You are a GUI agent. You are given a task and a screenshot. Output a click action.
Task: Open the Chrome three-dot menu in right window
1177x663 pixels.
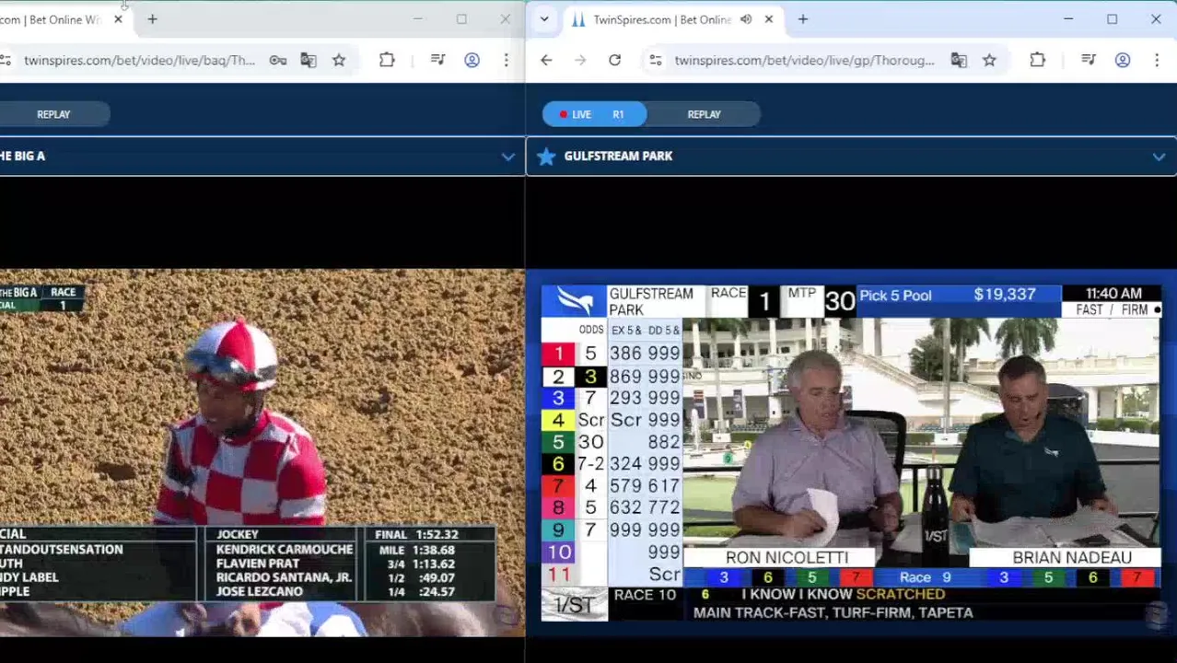point(1156,60)
